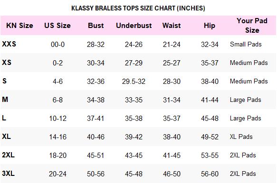Select hip value 49-52
This screenshot has height=183, width=277.
210,137
